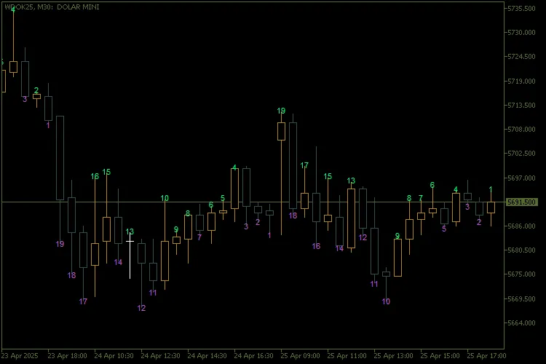Screen dimensions: 546x364
Task: Select the green 1 label on last candle
Action: (491, 190)
